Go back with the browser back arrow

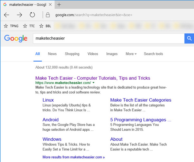pos(6,15)
